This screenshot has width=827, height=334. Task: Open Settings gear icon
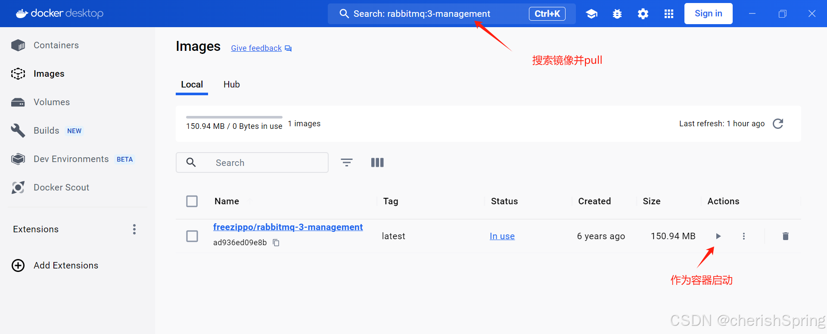(643, 14)
